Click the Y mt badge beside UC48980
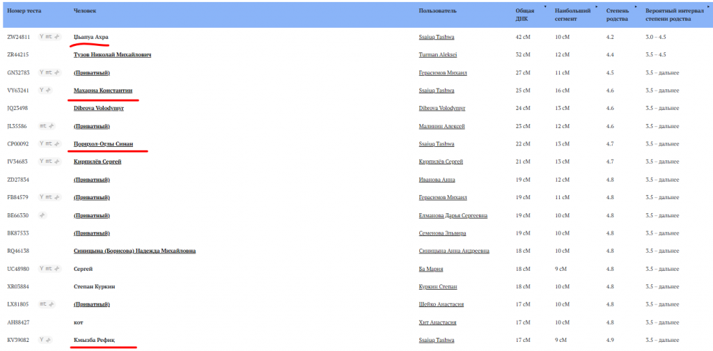 [x=49, y=268]
